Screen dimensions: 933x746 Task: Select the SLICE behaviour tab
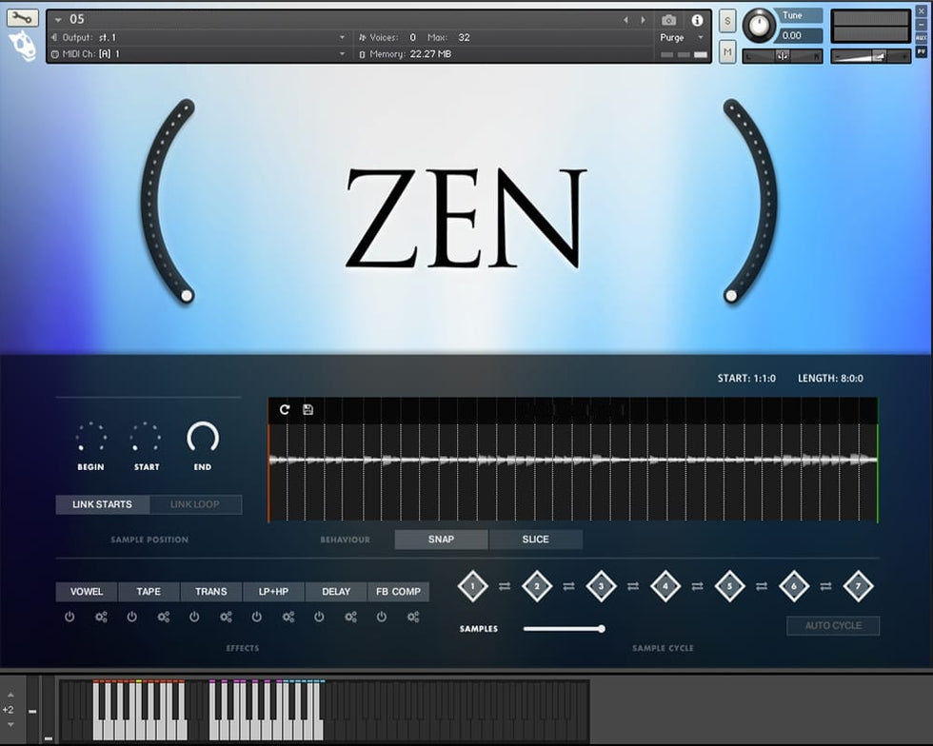coord(535,540)
